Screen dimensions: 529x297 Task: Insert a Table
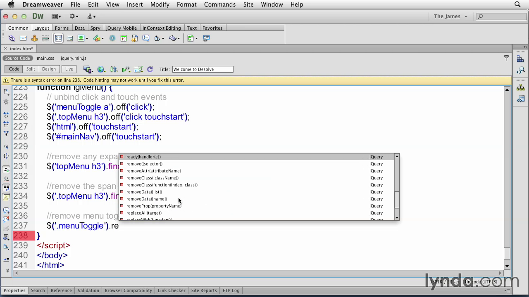click(x=58, y=38)
